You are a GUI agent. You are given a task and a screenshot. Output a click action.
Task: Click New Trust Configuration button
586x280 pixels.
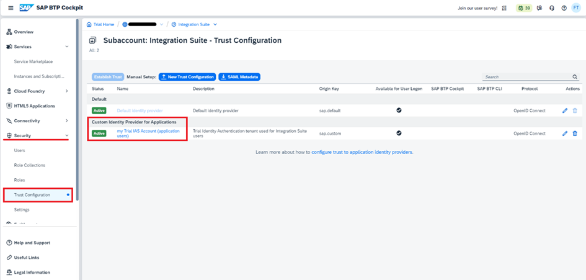coord(188,77)
